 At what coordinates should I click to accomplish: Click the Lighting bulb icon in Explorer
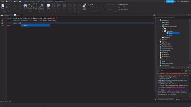tap(161, 42)
